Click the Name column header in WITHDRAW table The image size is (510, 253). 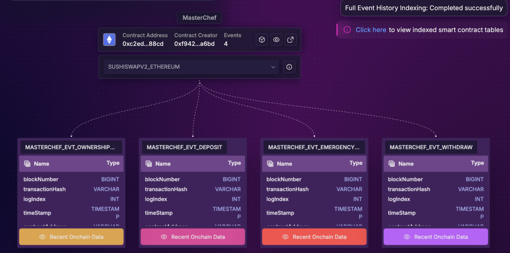coord(406,164)
